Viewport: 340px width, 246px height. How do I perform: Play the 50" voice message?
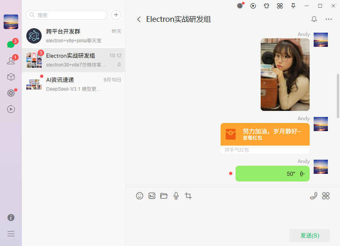point(272,174)
